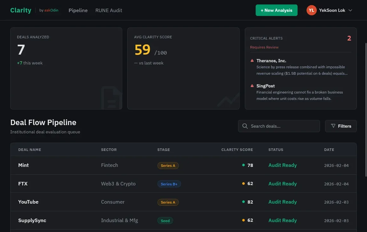This screenshot has width=367, height=232.
Task: Select the green indicator next to YouTube's score
Action: pyautogui.click(x=243, y=201)
